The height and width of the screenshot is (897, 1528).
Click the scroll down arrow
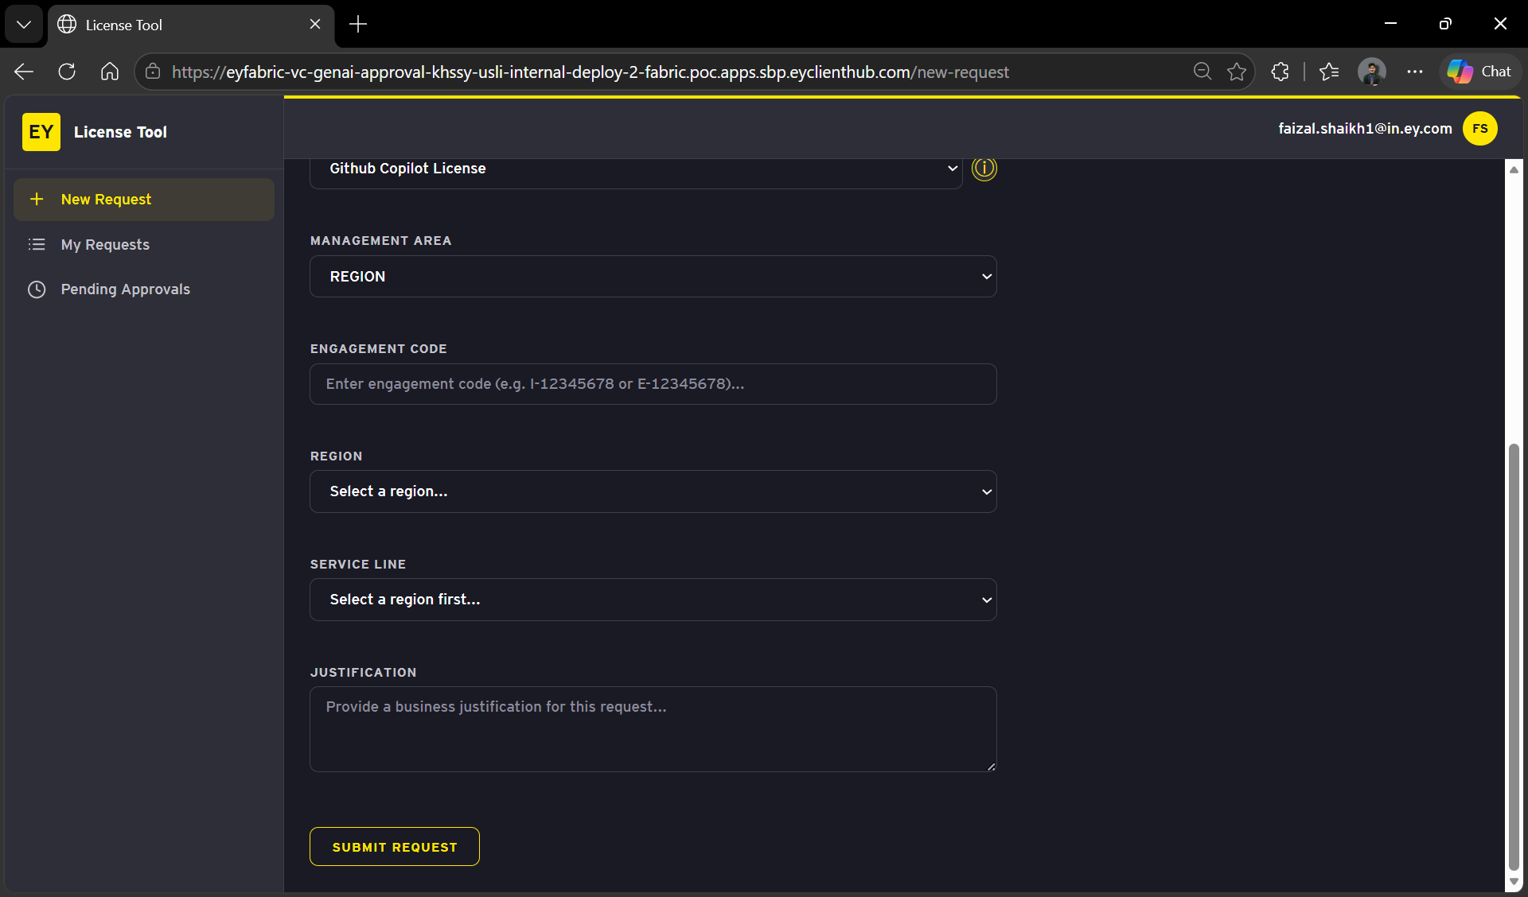[1514, 882]
